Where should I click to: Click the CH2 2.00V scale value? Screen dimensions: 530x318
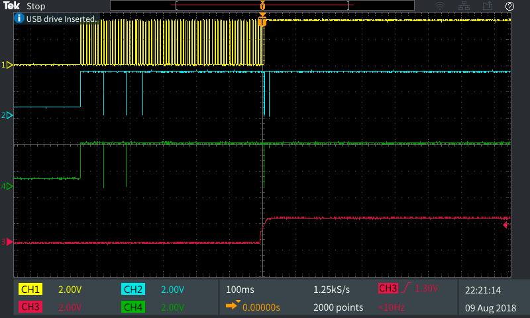tap(172, 290)
